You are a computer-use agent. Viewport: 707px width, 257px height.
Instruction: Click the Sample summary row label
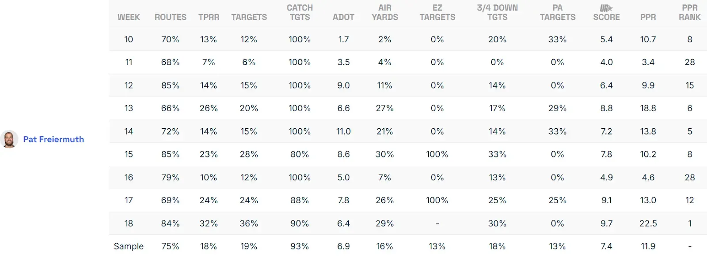click(129, 246)
